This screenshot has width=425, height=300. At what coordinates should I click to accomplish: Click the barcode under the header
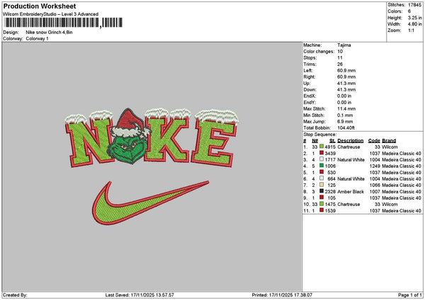click(64, 23)
